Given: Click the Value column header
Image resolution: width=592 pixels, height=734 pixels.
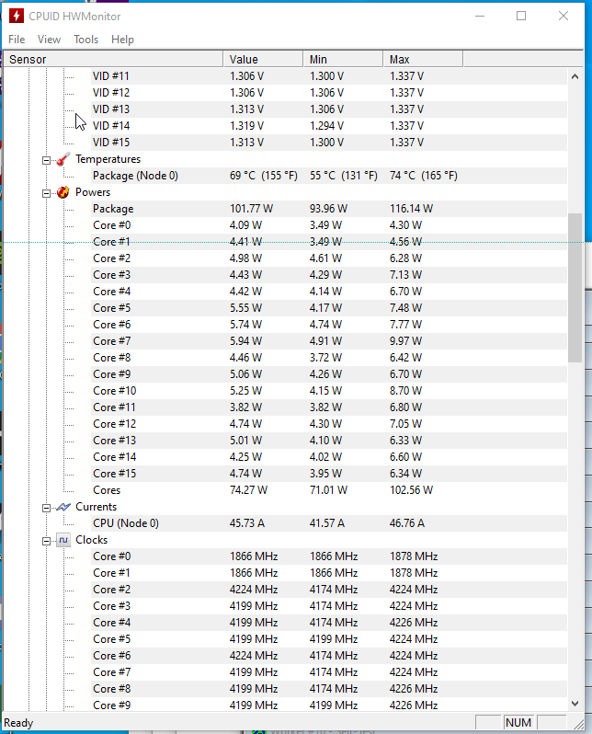Looking at the screenshot, I should 263,60.
